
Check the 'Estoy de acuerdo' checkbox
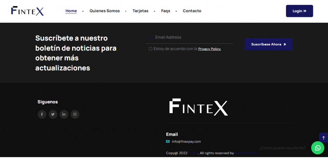(x=151, y=49)
